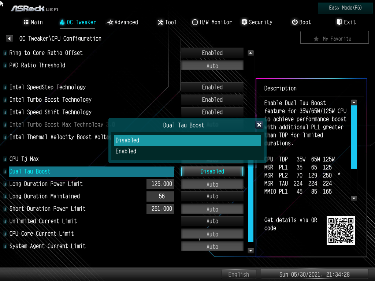Go to the Tool tab
Screen dimensions: 375x281
tap(167, 22)
